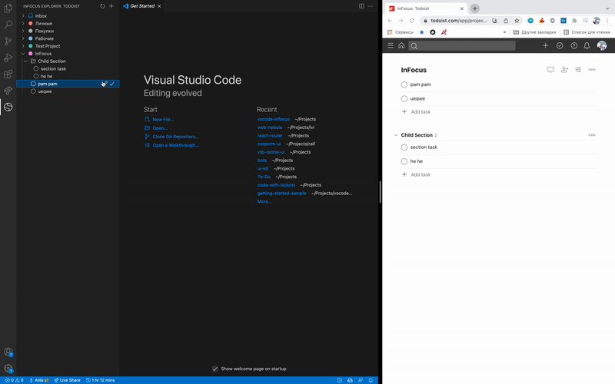Open the editor More Actions ellipsis
This screenshot has height=384, width=615.
click(371, 6)
